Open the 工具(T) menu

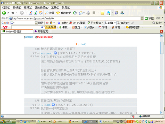click(55, 7)
